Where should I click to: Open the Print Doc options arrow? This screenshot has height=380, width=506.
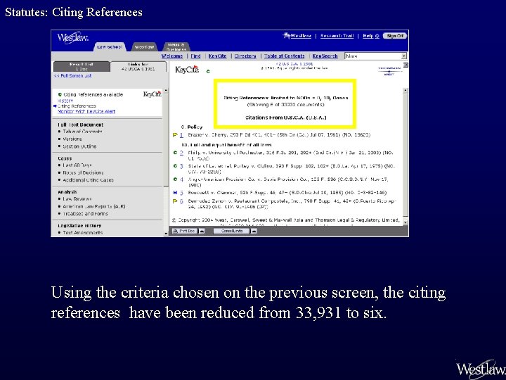click(x=202, y=231)
